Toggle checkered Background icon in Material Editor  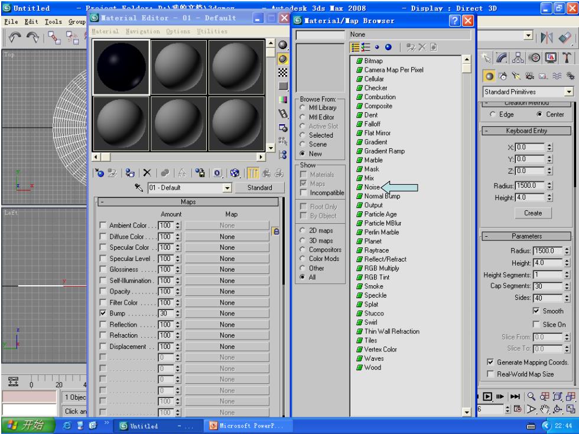click(x=283, y=72)
